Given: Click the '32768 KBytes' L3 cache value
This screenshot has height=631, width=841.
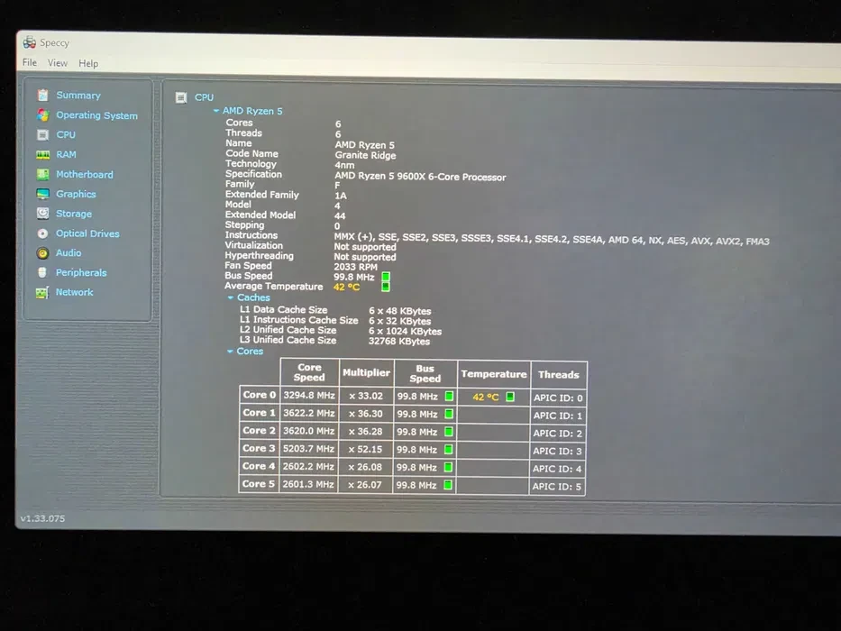Looking at the screenshot, I should 399,342.
